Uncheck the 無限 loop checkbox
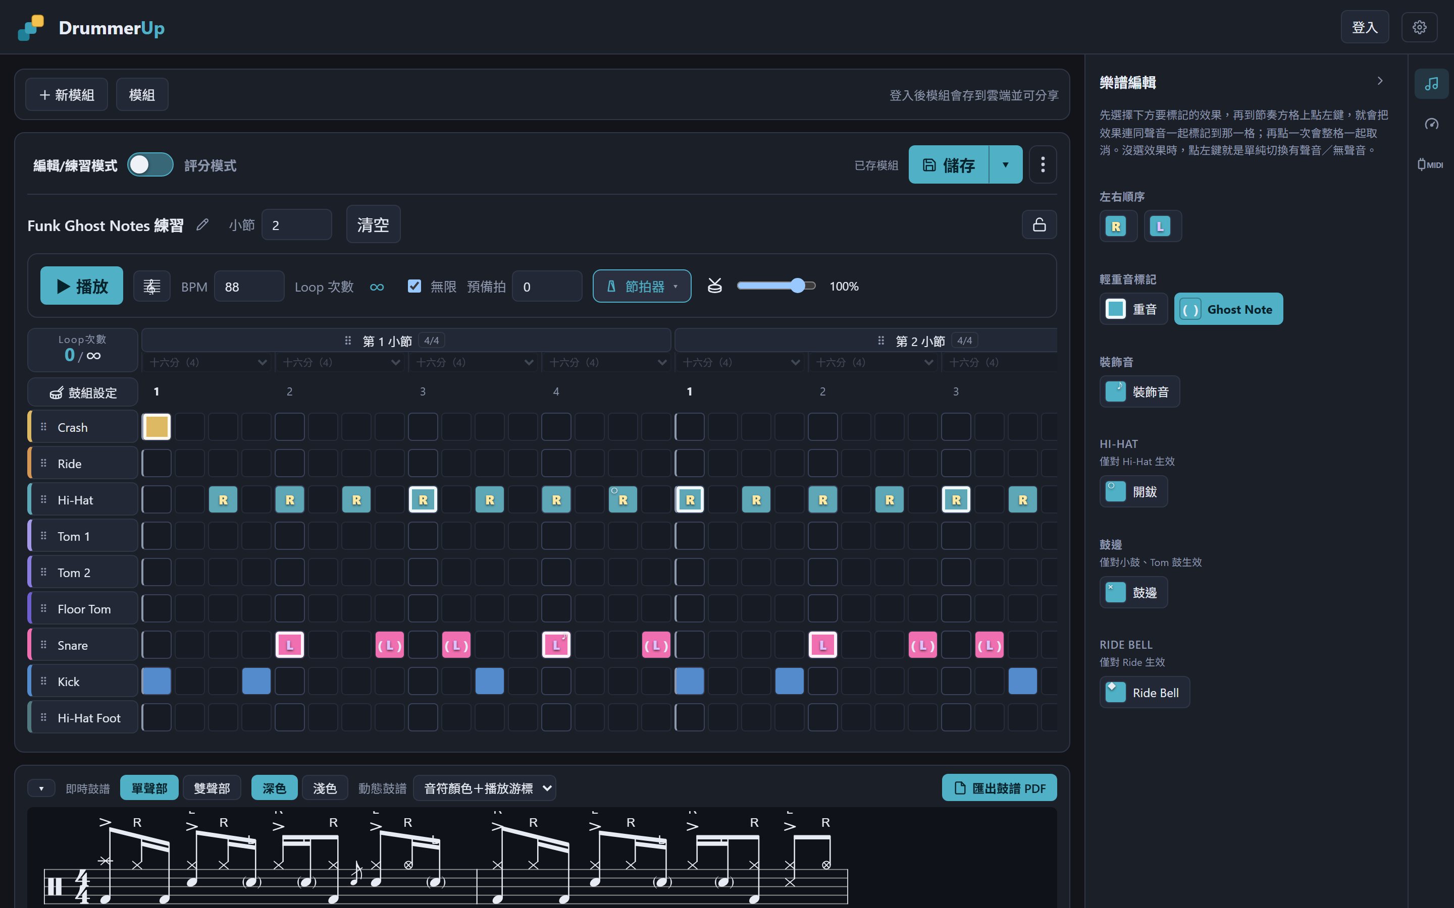Viewport: 1454px width, 908px height. coord(414,286)
